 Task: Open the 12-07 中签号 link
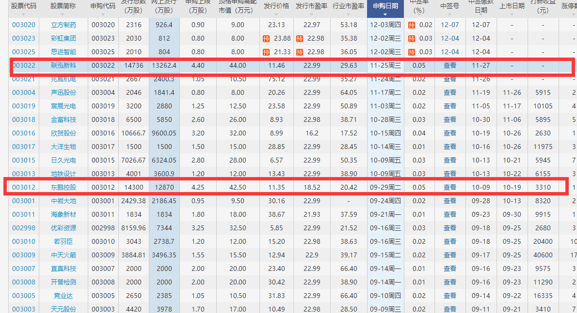(x=449, y=25)
